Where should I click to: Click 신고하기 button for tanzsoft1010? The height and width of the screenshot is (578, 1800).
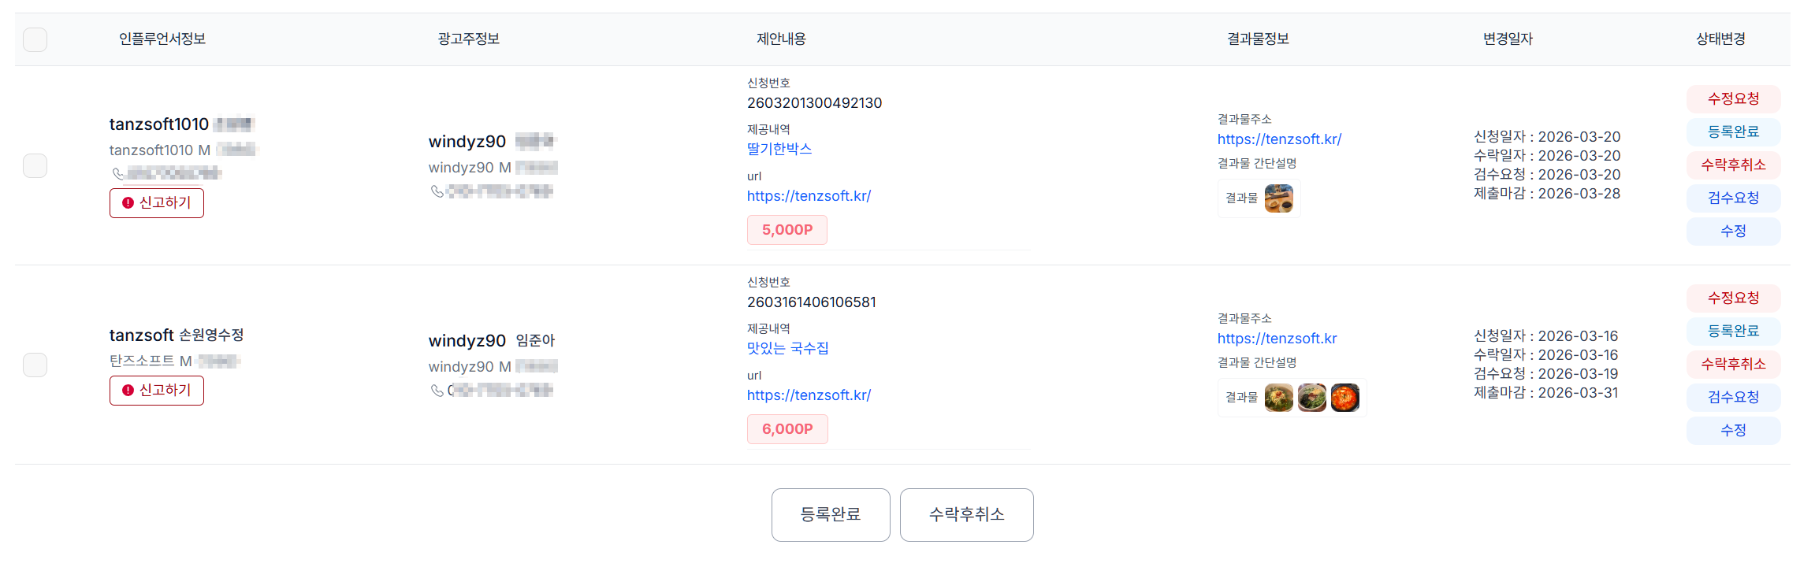pos(156,202)
